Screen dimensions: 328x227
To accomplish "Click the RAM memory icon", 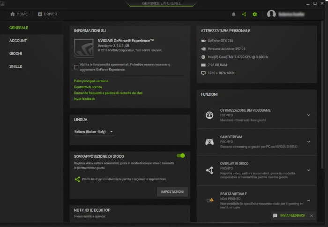I will (203, 65).
